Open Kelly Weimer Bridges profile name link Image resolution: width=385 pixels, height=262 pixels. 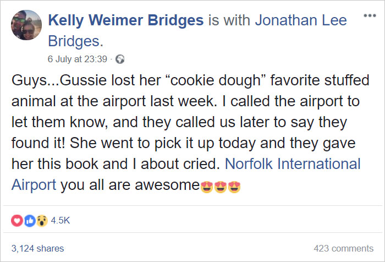coord(126,20)
